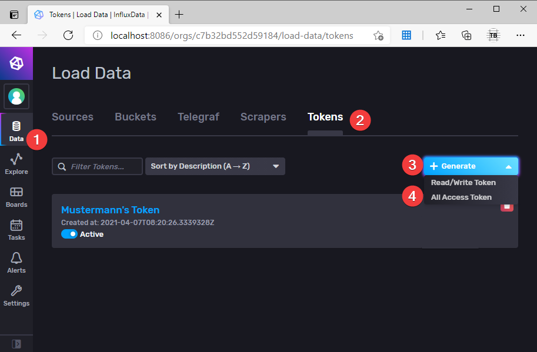This screenshot has width=537, height=352.
Task: Open the Sort by Description dropdown
Action: [x=215, y=166]
